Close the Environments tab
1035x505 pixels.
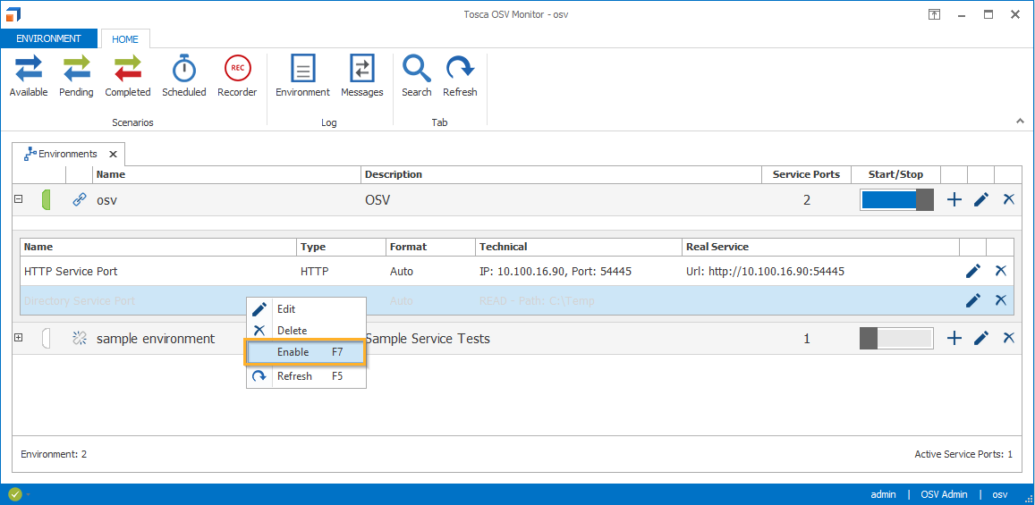click(113, 154)
